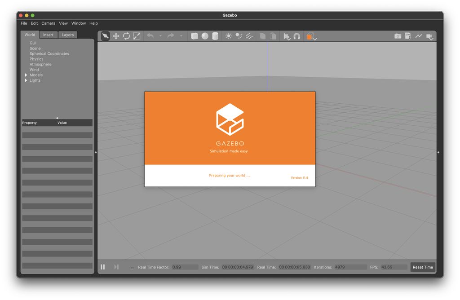Select Spherical Coordinates in the tree
460x300 pixels.
[49, 53]
